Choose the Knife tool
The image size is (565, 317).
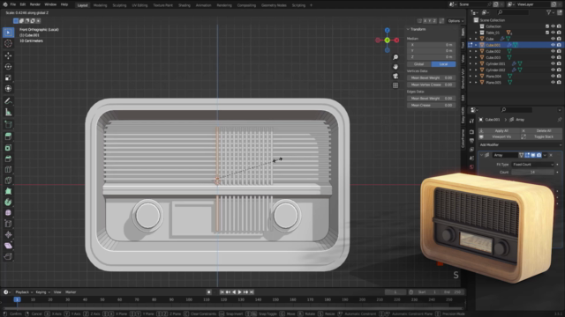(8, 180)
